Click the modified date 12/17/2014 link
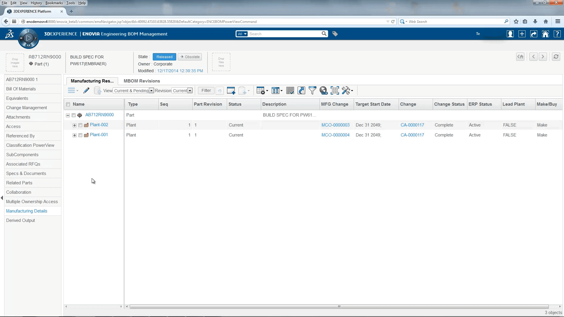 coord(180,71)
